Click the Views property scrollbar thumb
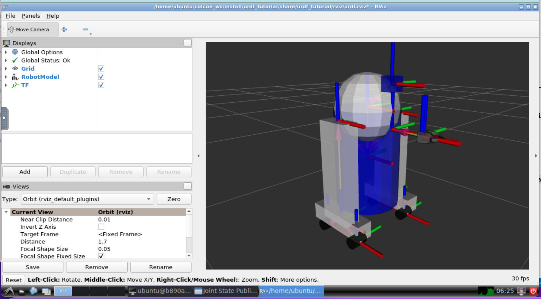 189,226
